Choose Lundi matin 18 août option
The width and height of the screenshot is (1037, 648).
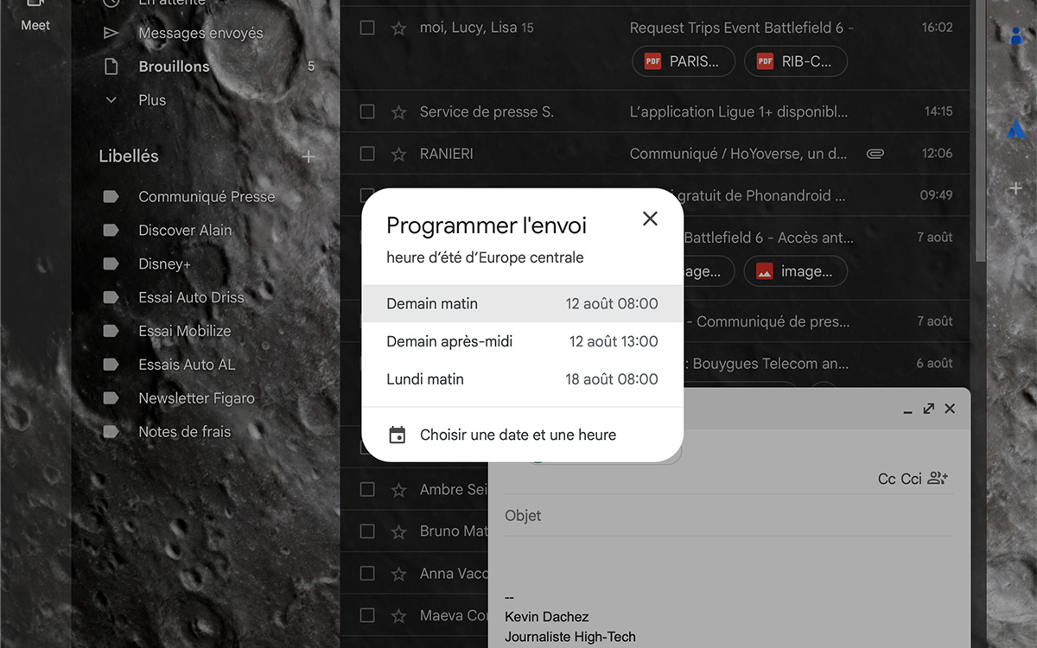[x=522, y=379]
